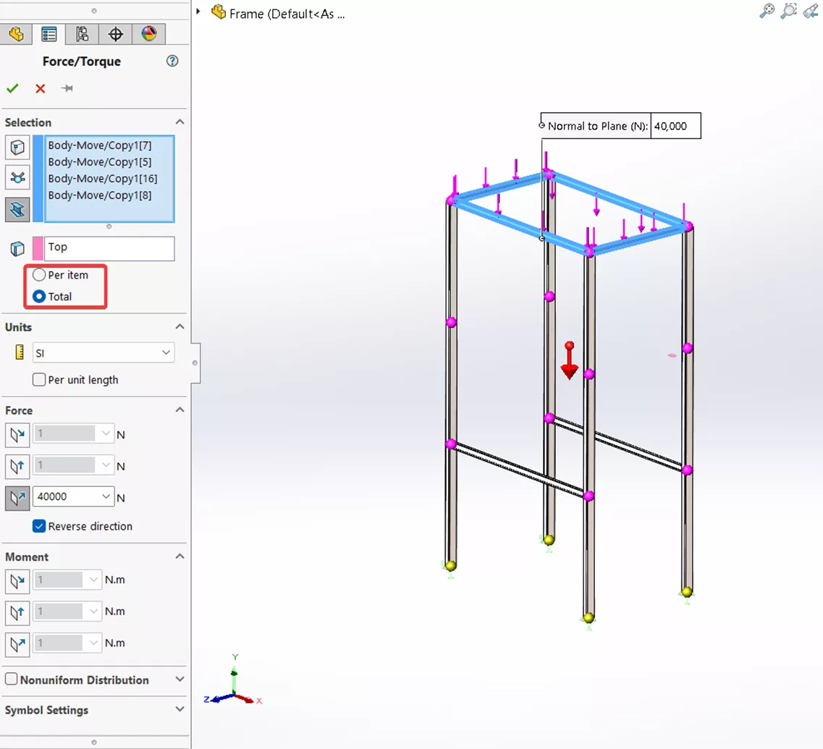Viewport: 823px width, 749px height.
Task: Activate the Zoom to Area tool
Action: point(790,11)
